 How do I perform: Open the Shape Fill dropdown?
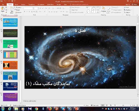115,7
